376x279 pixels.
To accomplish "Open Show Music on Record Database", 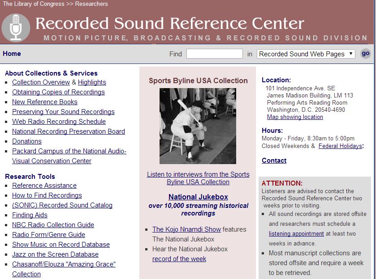I will [61, 244].
